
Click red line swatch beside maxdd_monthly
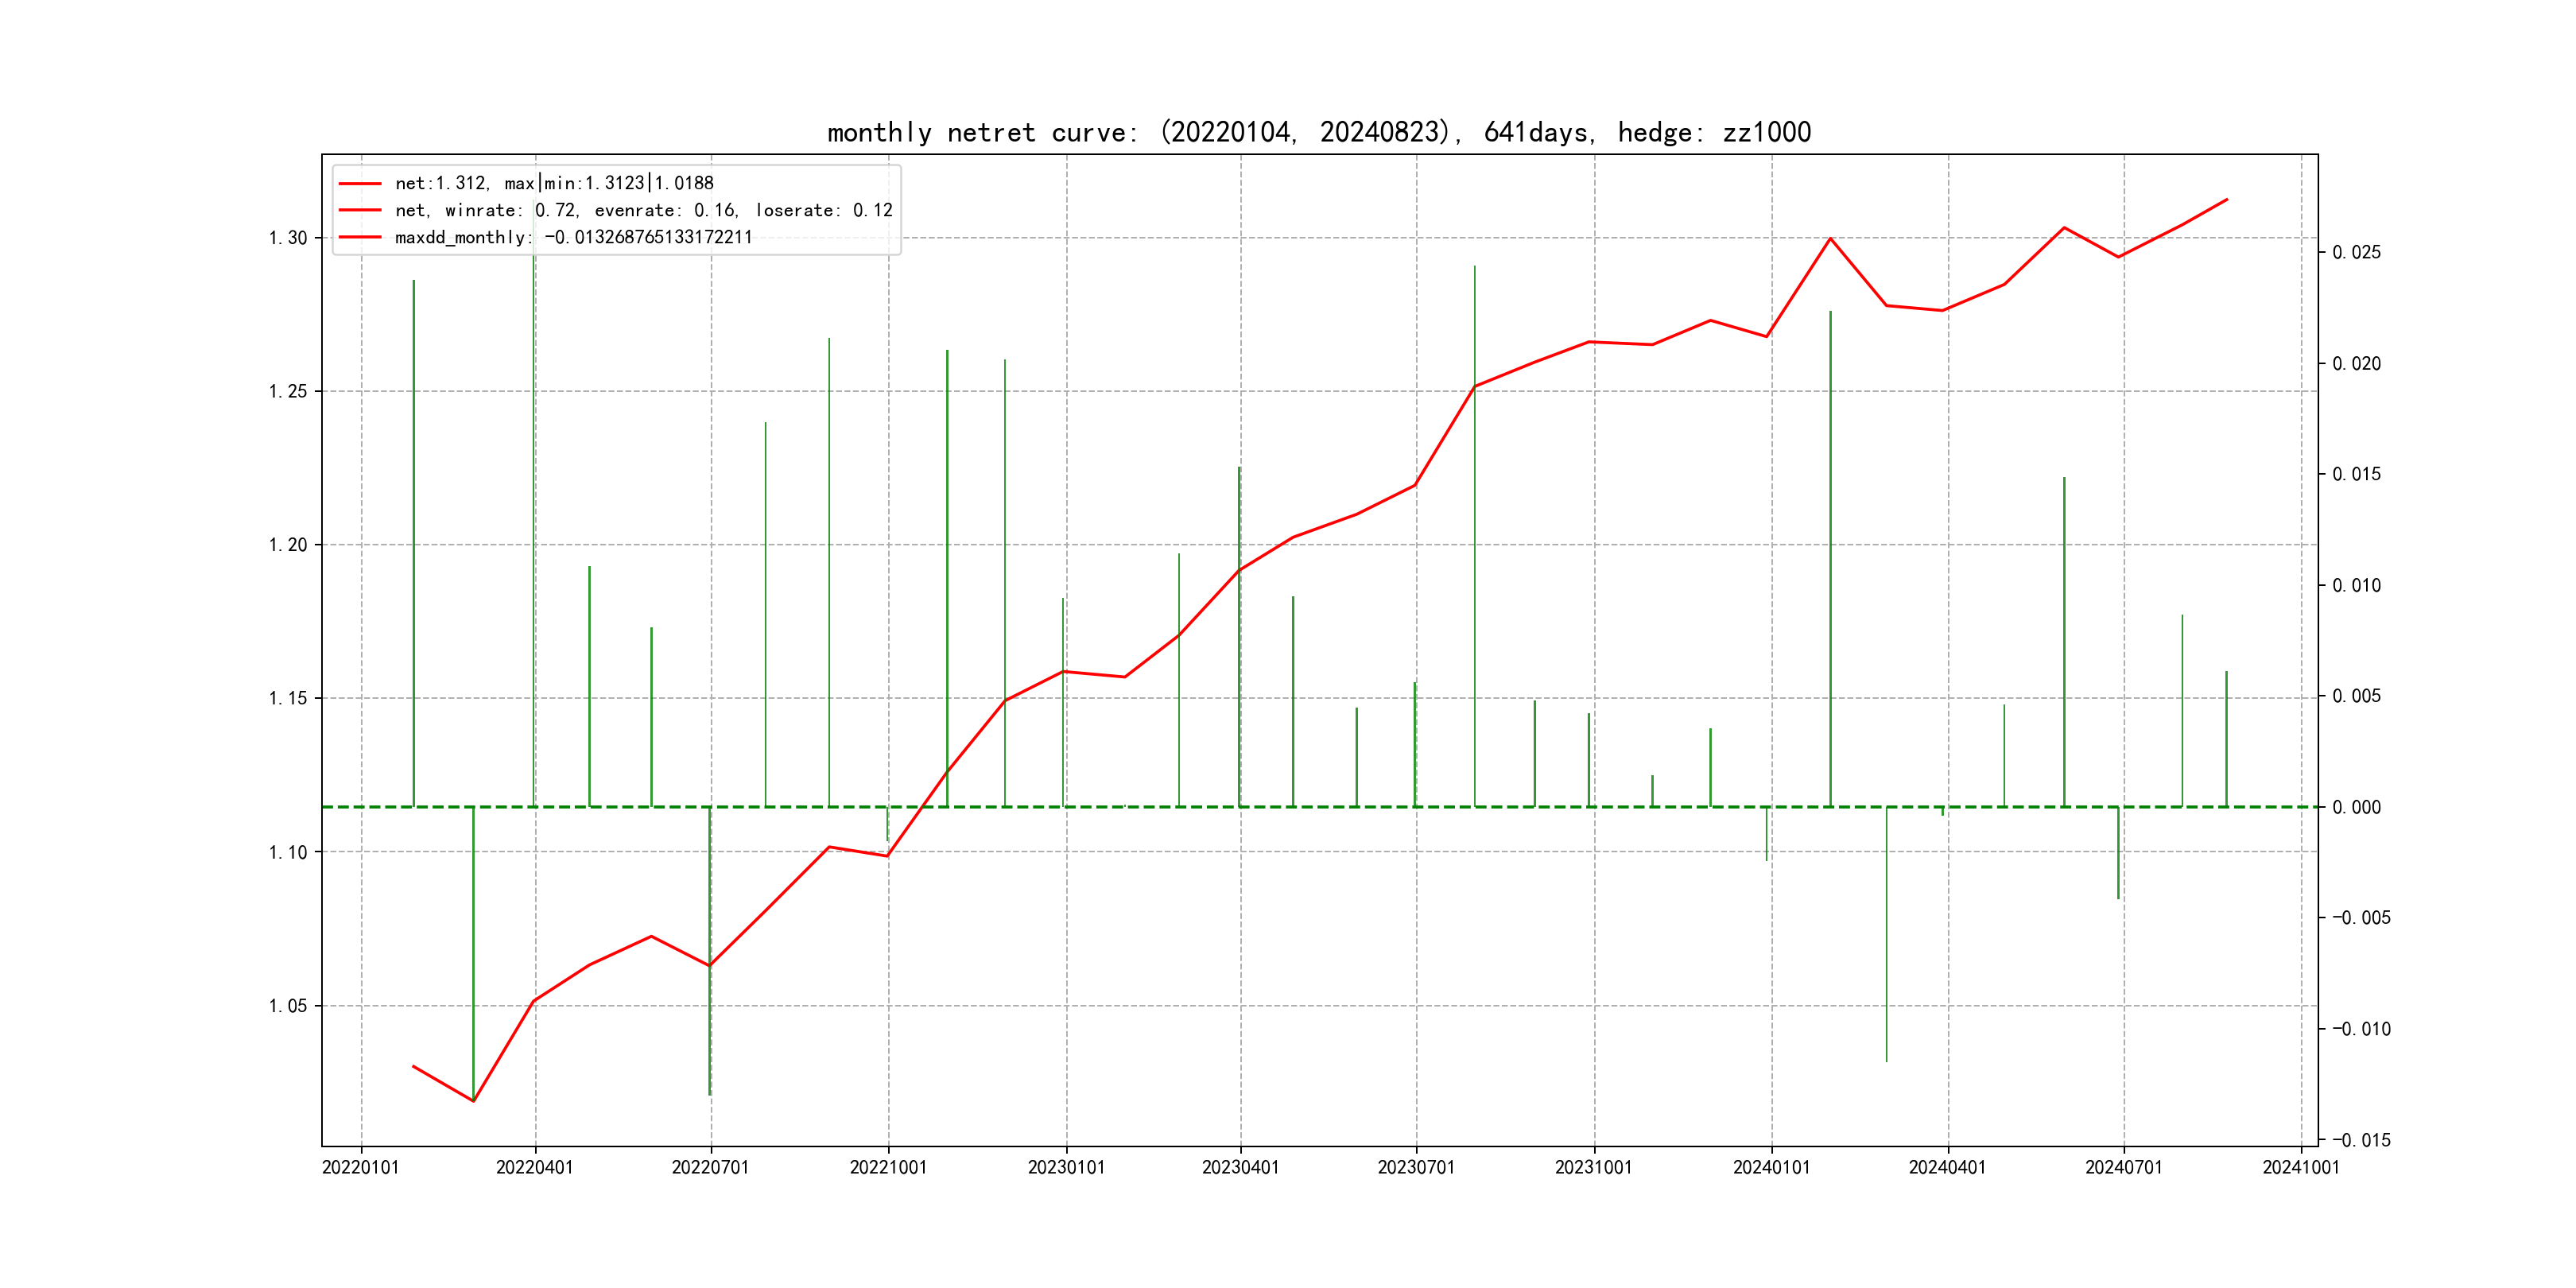[x=360, y=237]
